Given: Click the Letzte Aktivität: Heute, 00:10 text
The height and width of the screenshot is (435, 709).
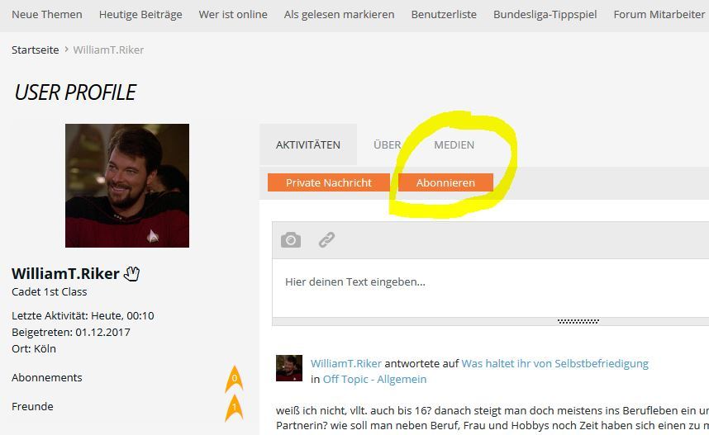Looking at the screenshot, I should [83, 315].
